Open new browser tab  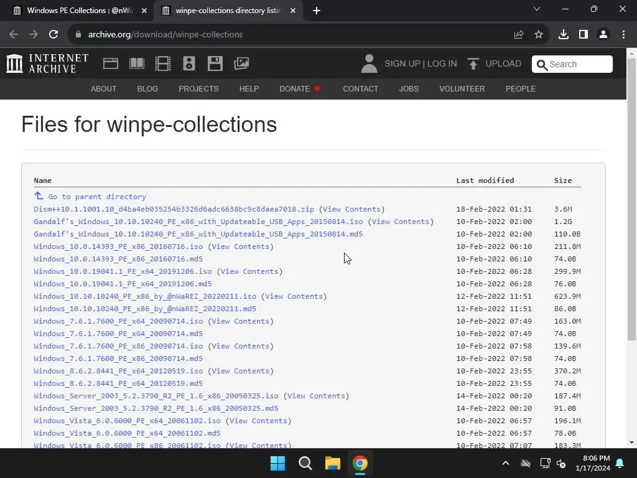[317, 11]
